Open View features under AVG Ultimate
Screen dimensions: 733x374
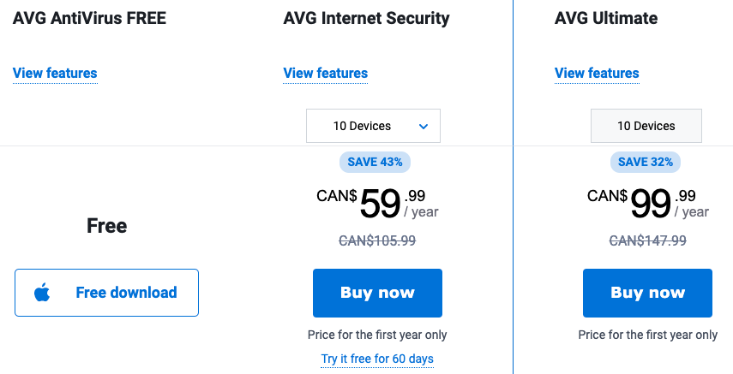[597, 74]
